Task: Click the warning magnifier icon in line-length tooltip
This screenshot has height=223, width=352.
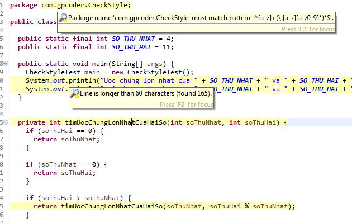Action: pos(74,93)
